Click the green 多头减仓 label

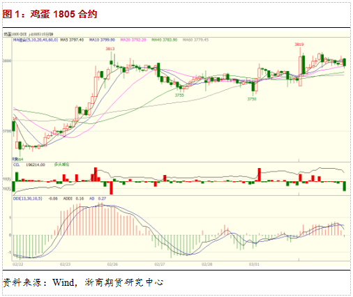click(x=61, y=165)
